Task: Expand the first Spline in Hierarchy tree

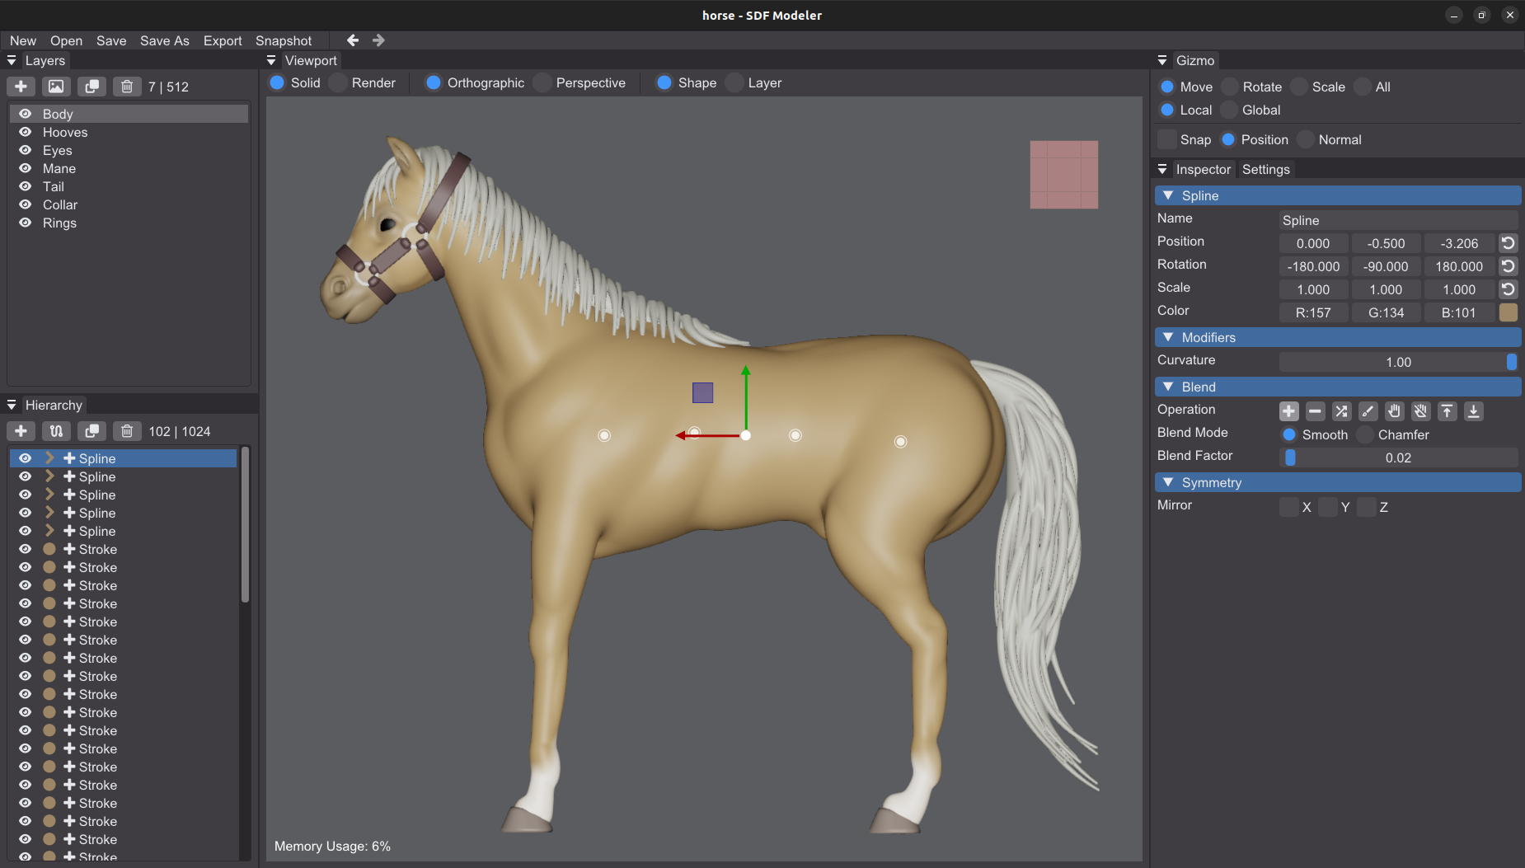Action: pos(49,458)
